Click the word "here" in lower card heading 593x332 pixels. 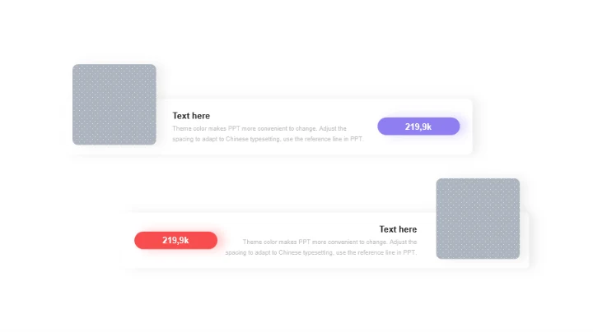click(x=407, y=229)
